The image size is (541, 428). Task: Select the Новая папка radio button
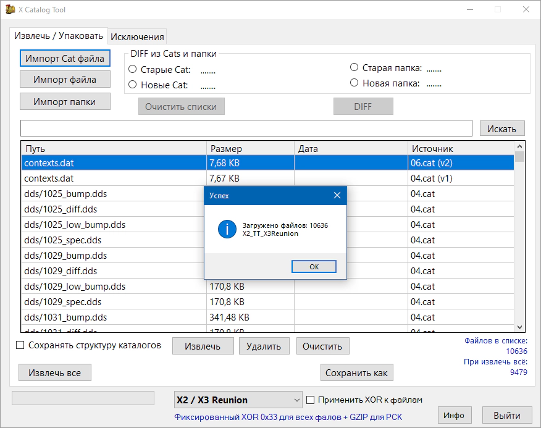tap(354, 83)
